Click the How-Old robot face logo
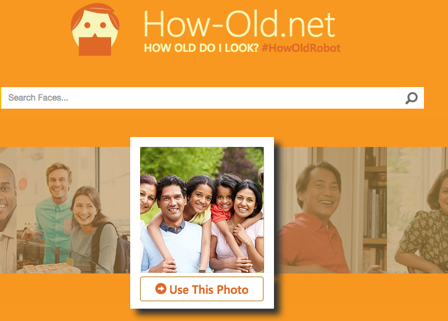This screenshot has width=448, height=321. coord(95,30)
